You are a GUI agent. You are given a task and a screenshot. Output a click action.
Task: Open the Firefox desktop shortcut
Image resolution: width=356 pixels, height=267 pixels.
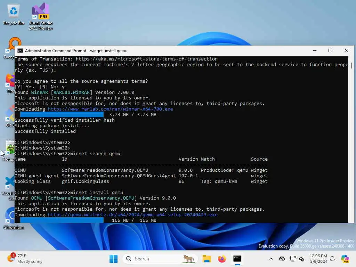[x=10, y=83]
